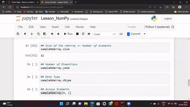Cut selected cells with the scissors icon
190x107 pixels.
click(x=32, y=34)
